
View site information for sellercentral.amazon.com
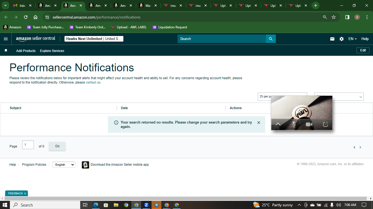[47, 17]
